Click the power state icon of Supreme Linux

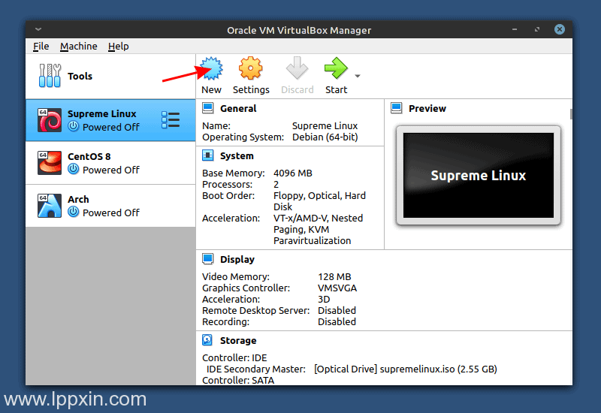[x=73, y=126]
